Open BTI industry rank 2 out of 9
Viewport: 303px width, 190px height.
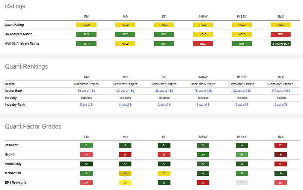[x=164, y=105]
